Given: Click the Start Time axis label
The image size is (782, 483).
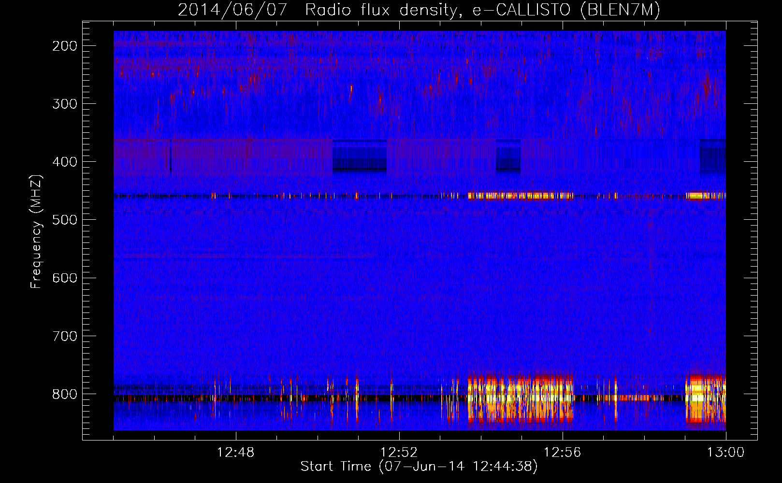Looking at the screenshot, I should pyautogui.click(x=419, y=467).
